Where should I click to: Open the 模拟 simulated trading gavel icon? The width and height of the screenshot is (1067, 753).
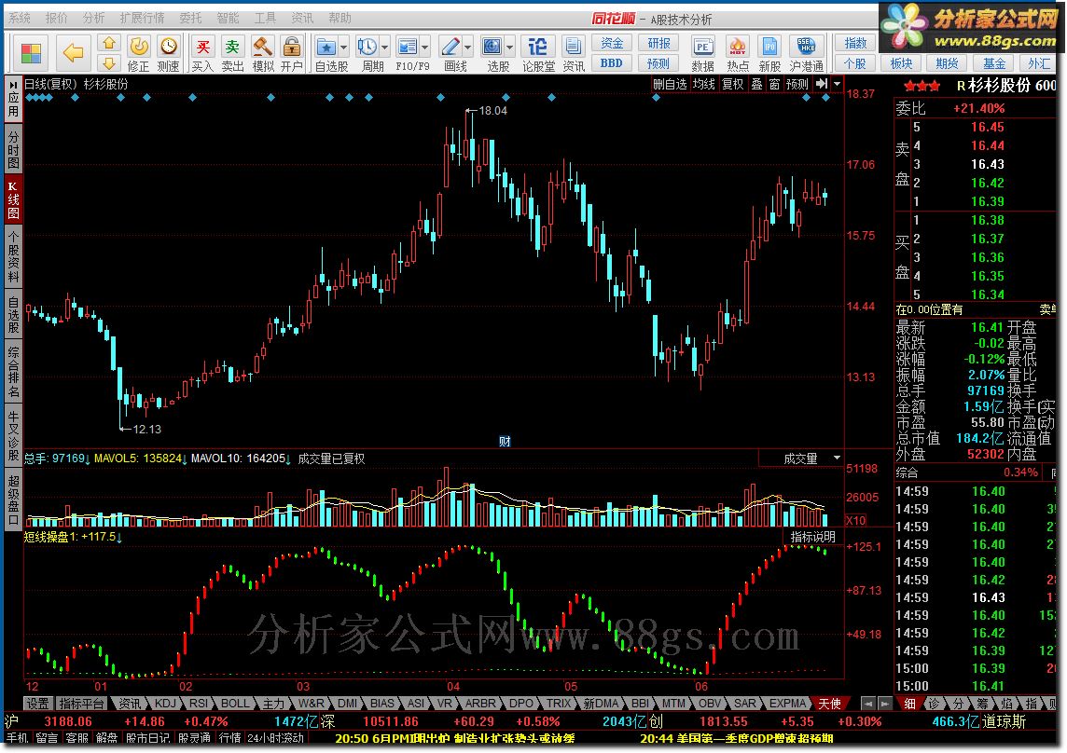(x=263, y=47)
